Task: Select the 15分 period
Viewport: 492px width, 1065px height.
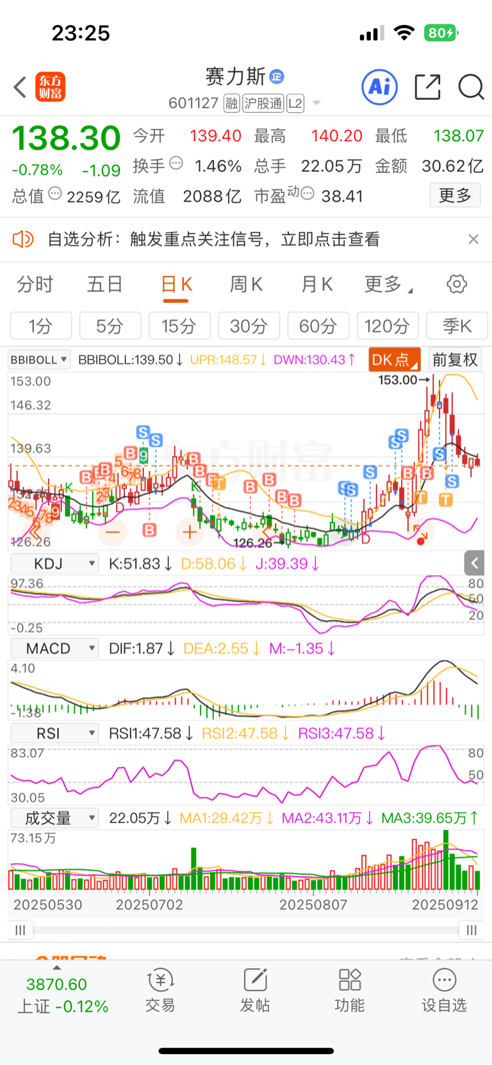Action: tap(179, 326)
